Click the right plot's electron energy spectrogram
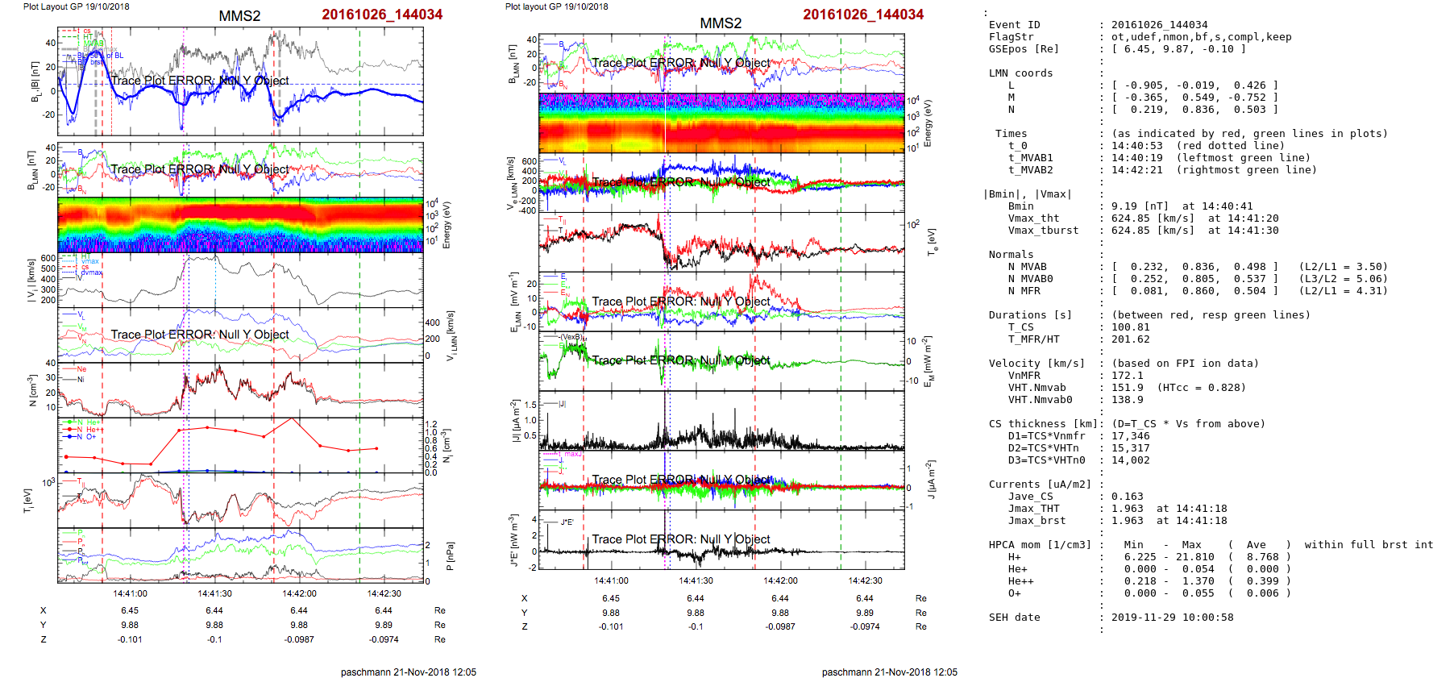This screenshot has width=1454, height=678. point(721,123)
